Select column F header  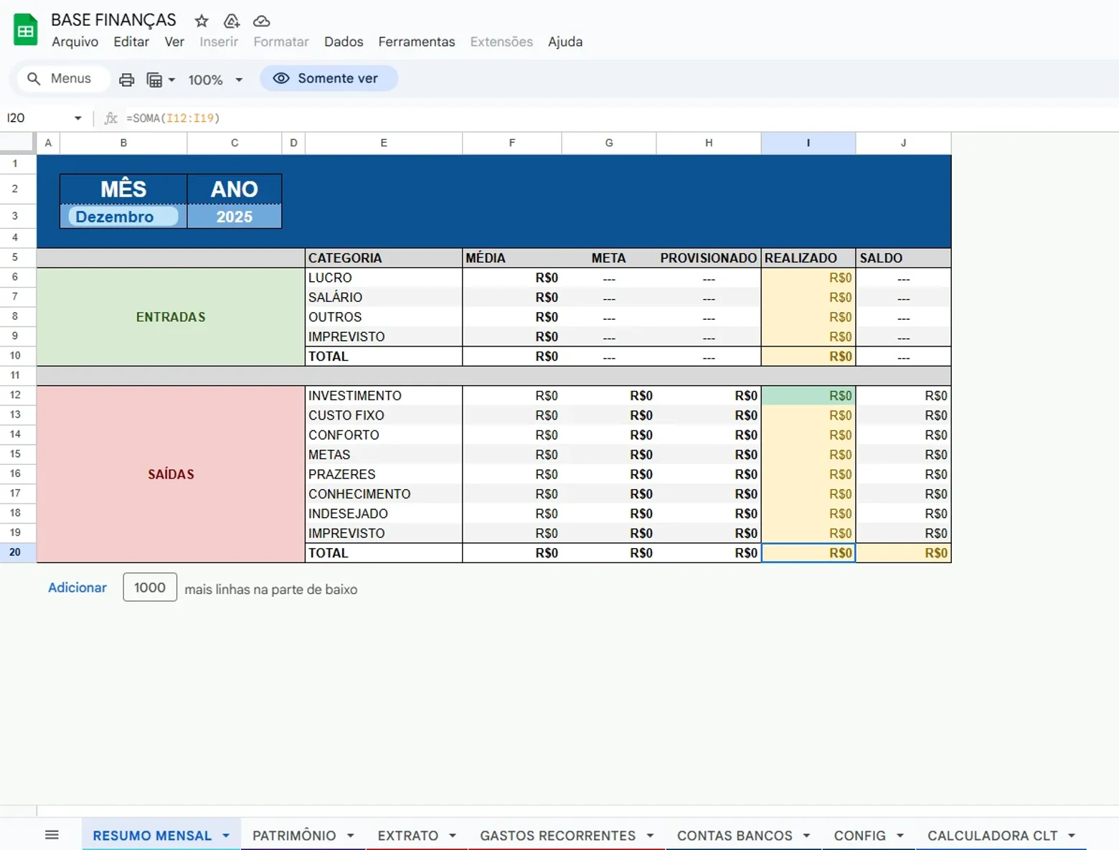click(x=512, y=143)
